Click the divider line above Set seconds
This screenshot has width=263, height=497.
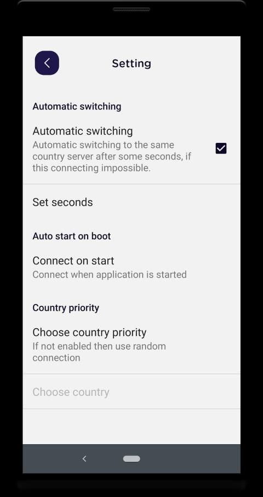pos(131,184)
